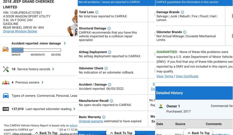Click the odometer reading icon

6,109
